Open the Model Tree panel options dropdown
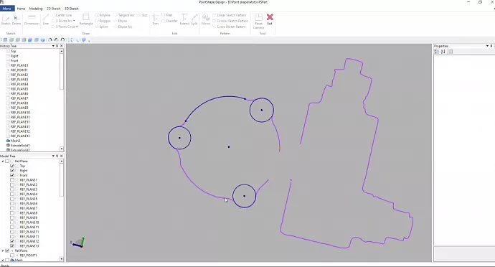Image resolution: width=495 pixels, height=267 pixels. pos(53,156)
